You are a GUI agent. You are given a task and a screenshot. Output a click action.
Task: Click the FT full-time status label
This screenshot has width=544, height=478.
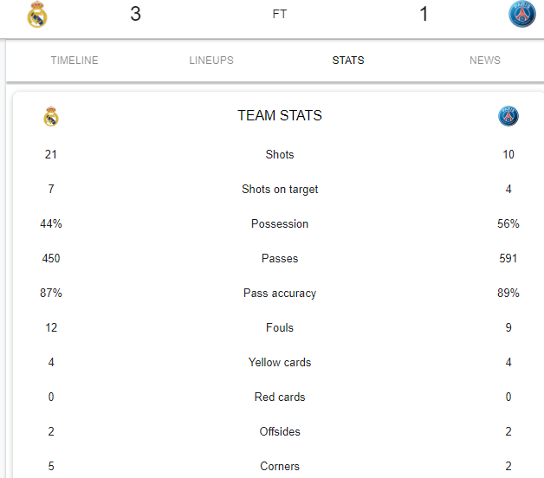click(280, 14)
